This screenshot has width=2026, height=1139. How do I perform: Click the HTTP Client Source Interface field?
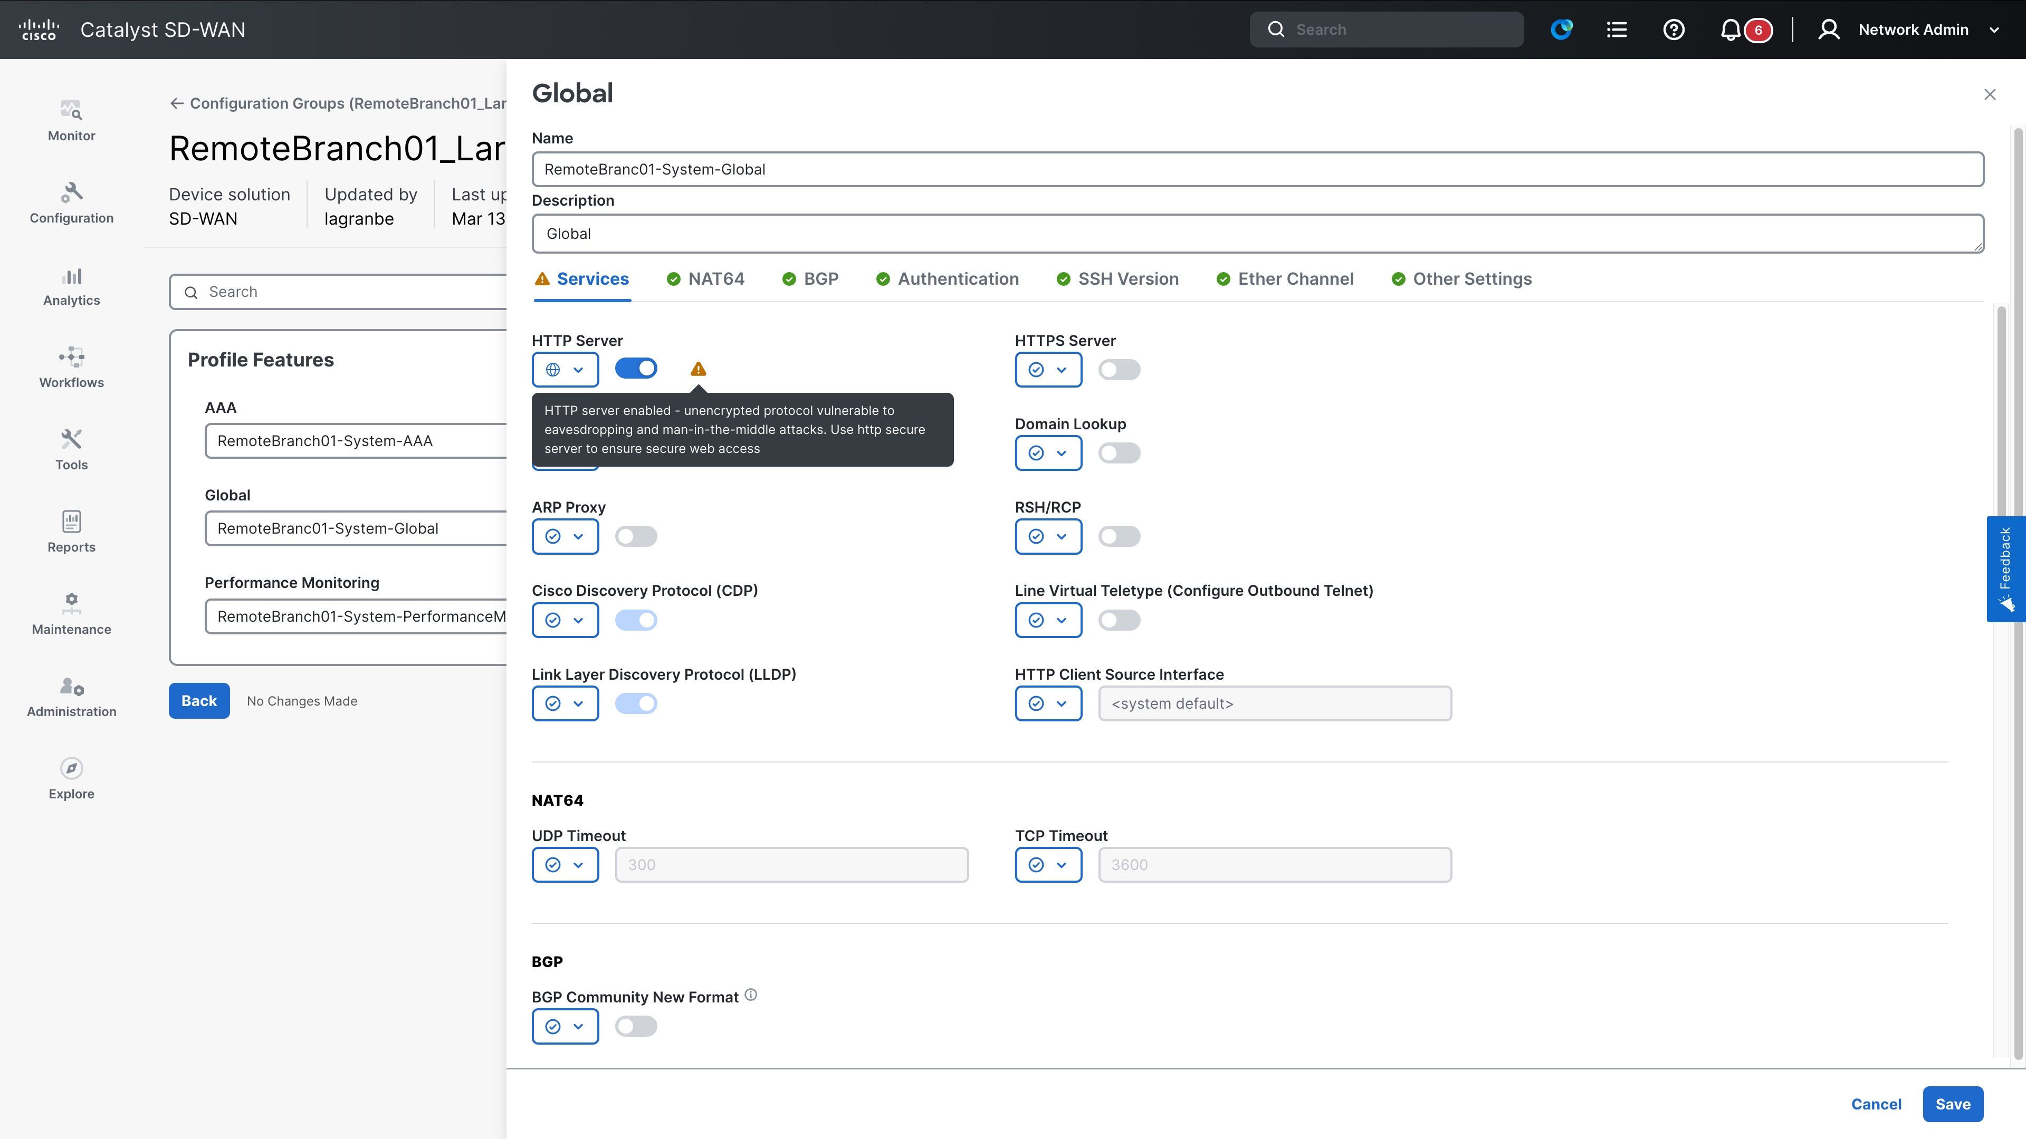pyautogui.click(x=1275, y=703)
